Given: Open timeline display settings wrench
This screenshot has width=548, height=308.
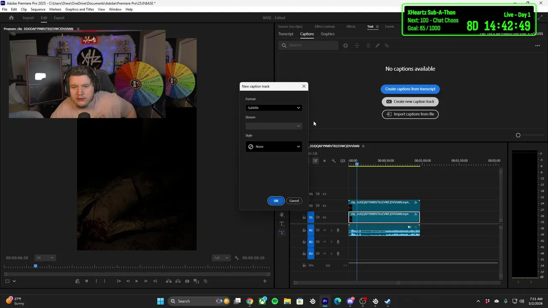Looking at the screenshot, I should tap(334, 161).
